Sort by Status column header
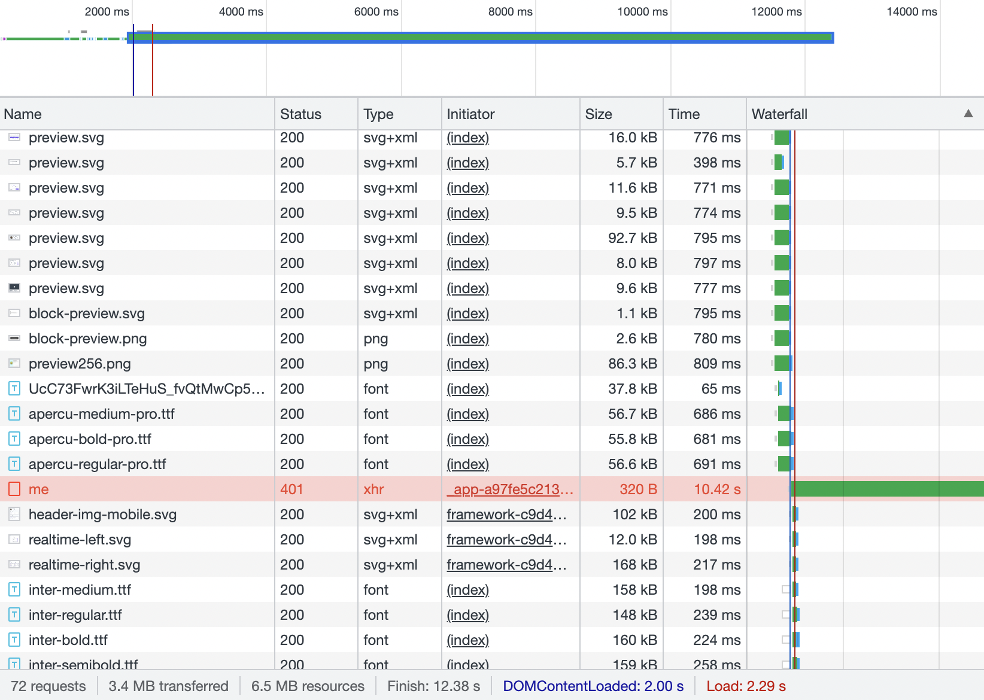The image size is (984, 700). (316, 114)
